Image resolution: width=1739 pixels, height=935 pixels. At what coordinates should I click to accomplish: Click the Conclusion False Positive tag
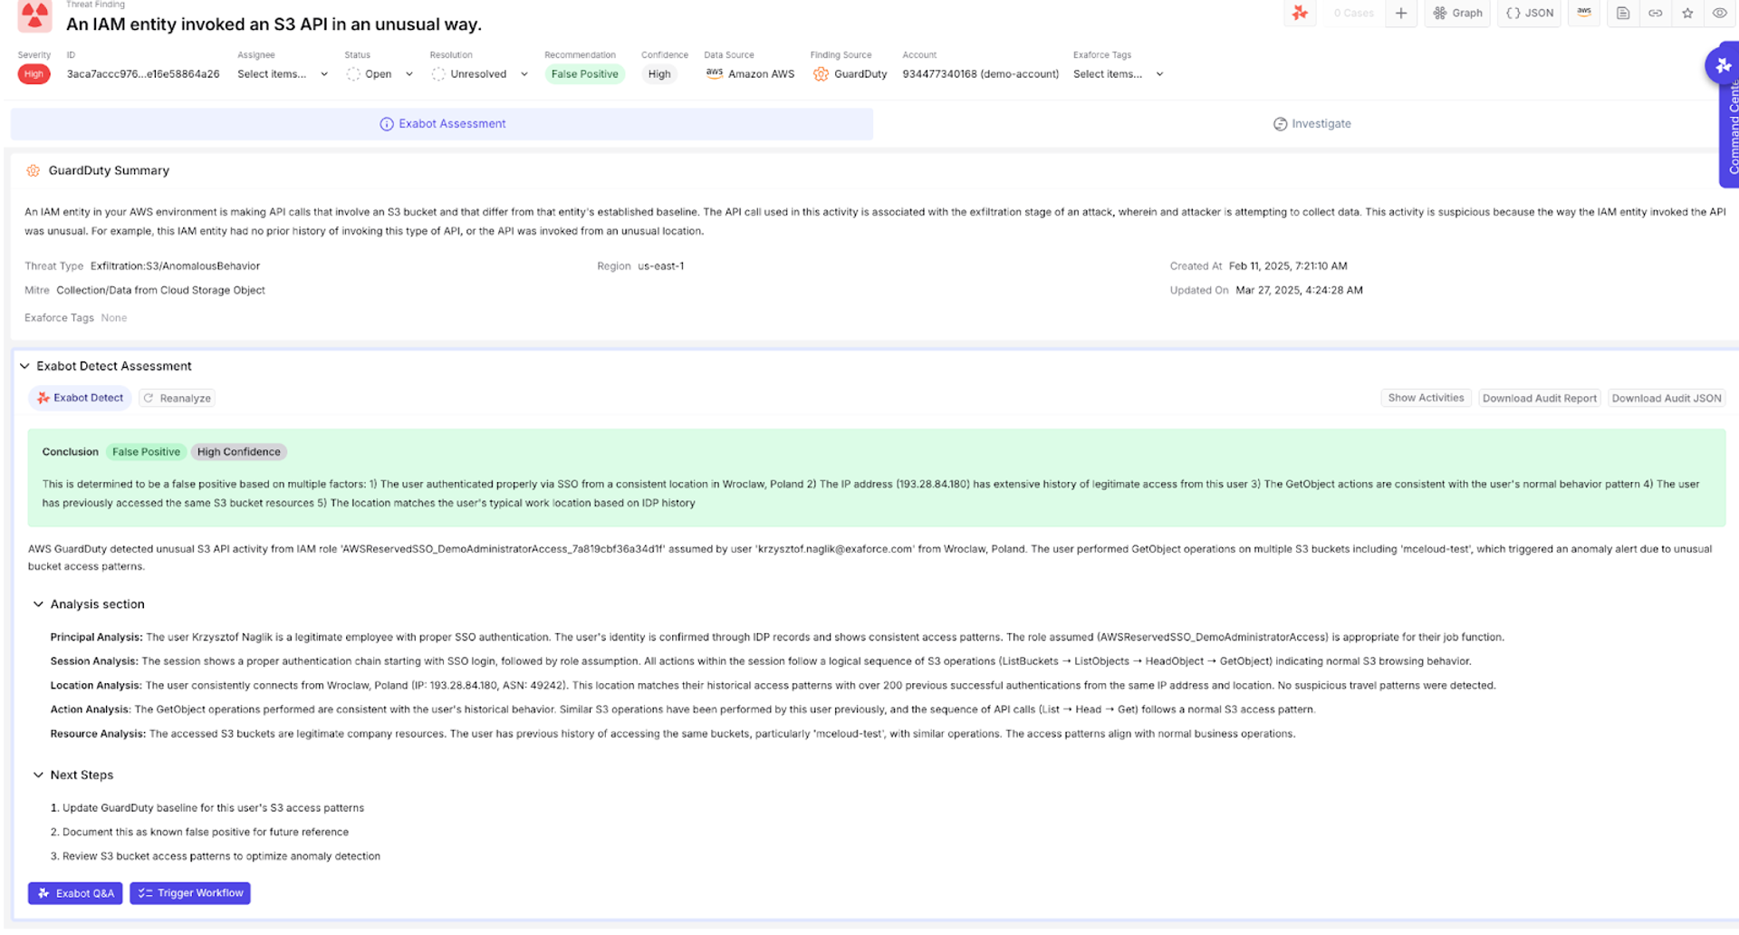[x=146, y=452]
